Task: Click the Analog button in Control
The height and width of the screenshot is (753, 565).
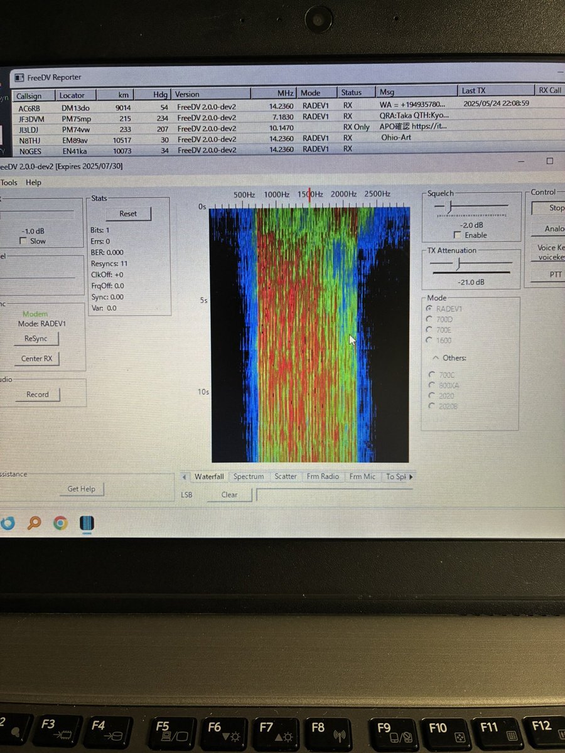Action: 548,230
